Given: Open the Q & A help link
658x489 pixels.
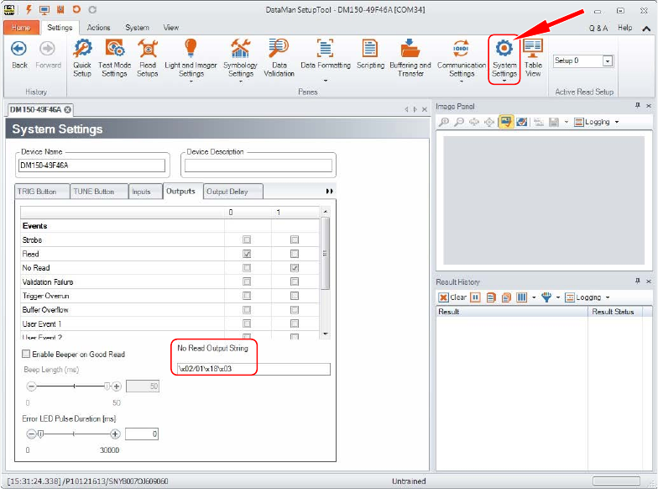Looking at the screenshot, I should (598, 28).
